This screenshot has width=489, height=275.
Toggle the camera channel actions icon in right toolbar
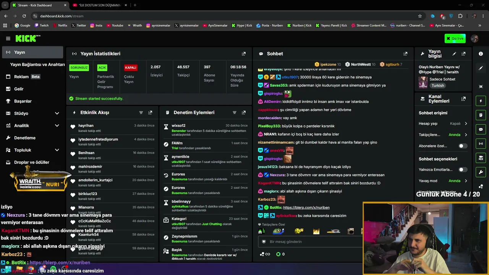[481, 158]
